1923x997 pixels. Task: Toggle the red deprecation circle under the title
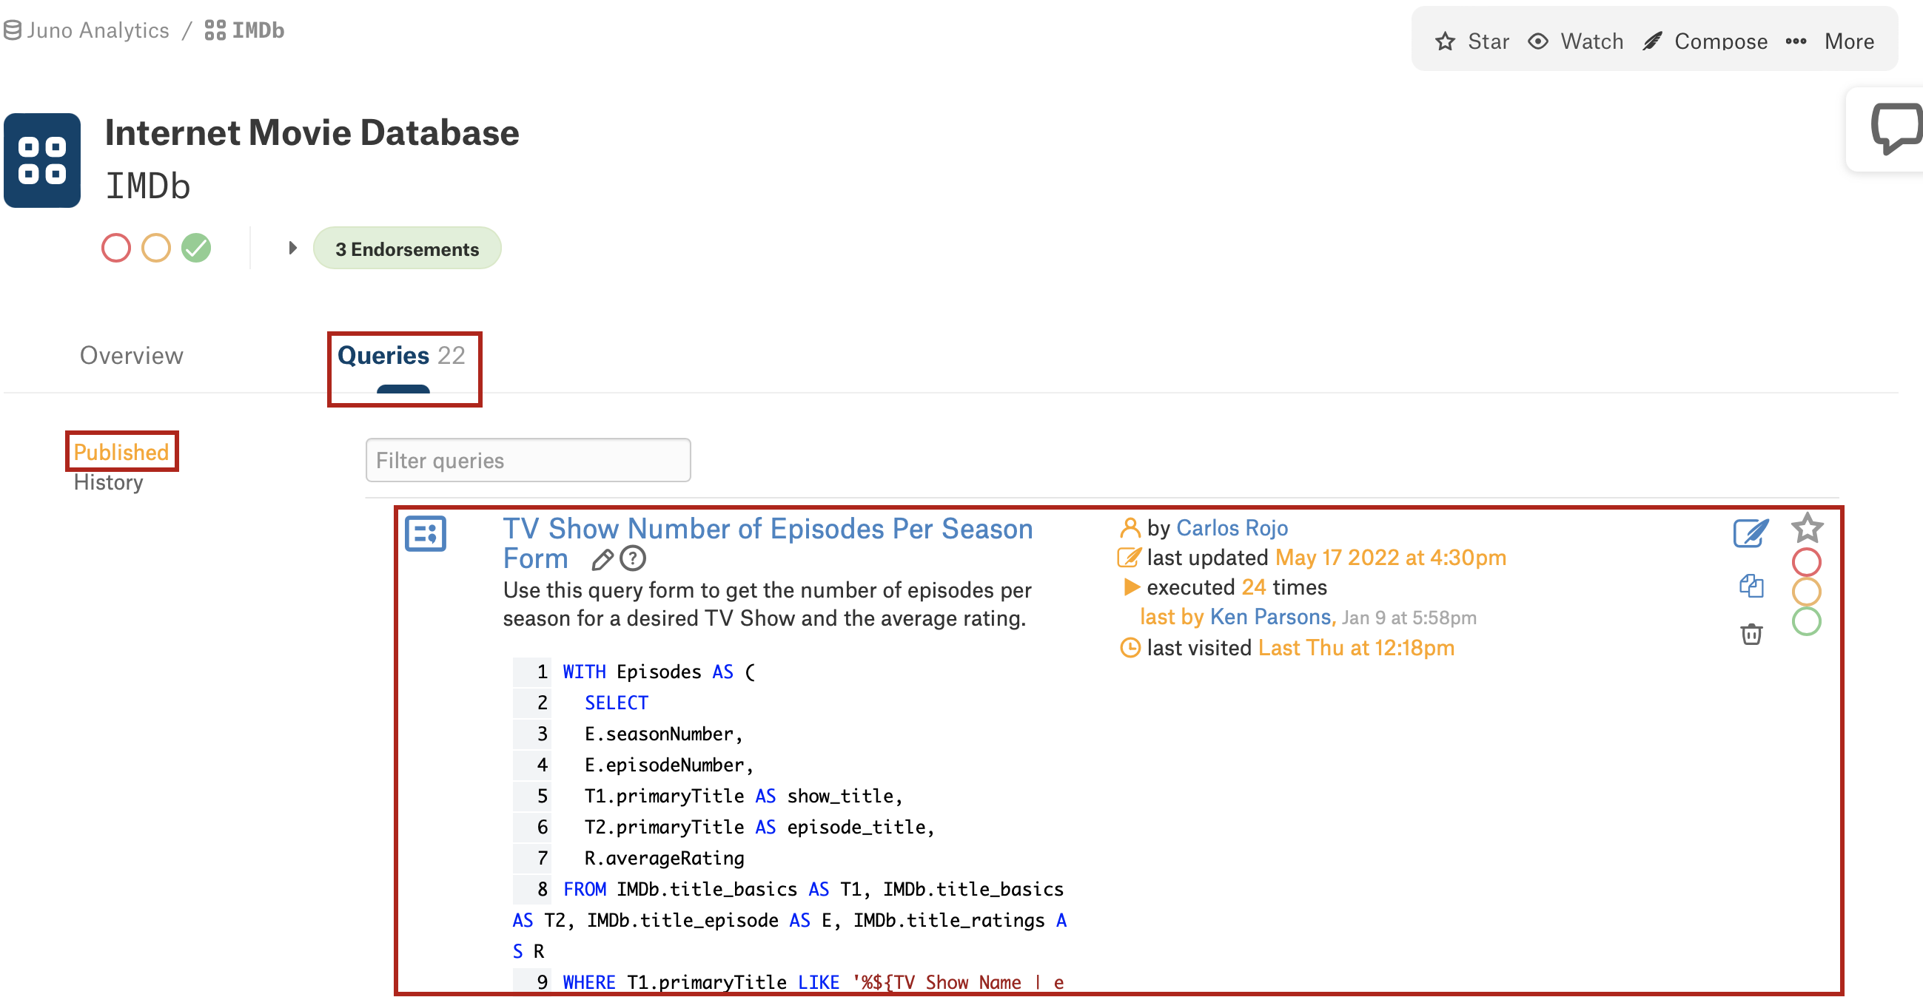[115, 249]
